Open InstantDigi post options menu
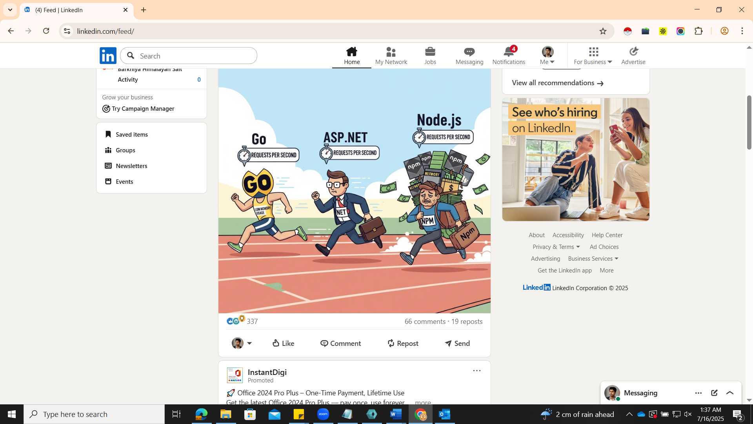Screen dimensions: 753x424 click(477, 371)
